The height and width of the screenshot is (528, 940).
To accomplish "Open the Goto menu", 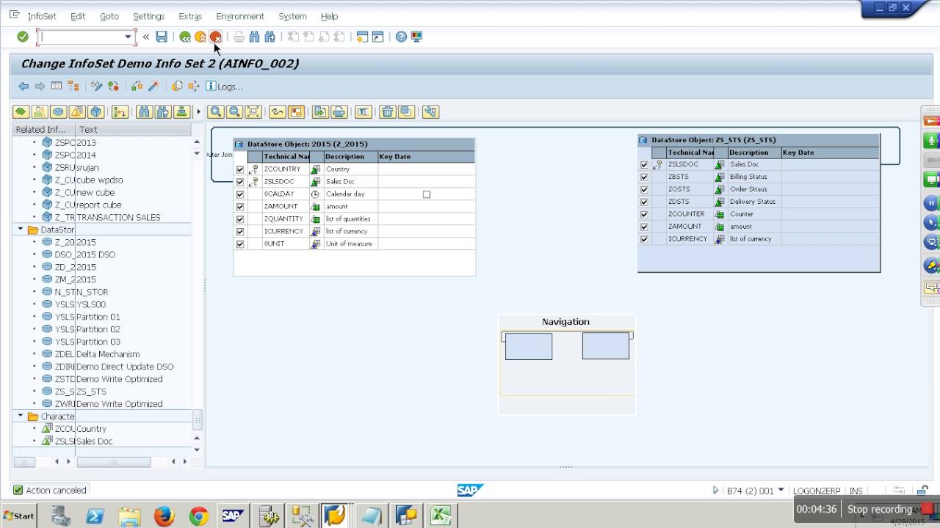I will click(x=109, y=16).
